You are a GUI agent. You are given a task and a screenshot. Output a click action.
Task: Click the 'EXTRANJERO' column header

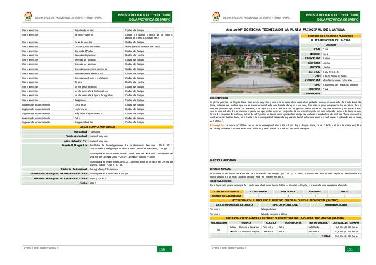258,192
